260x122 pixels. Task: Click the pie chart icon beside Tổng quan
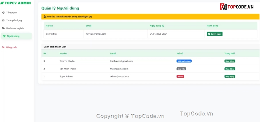[3, 13]
